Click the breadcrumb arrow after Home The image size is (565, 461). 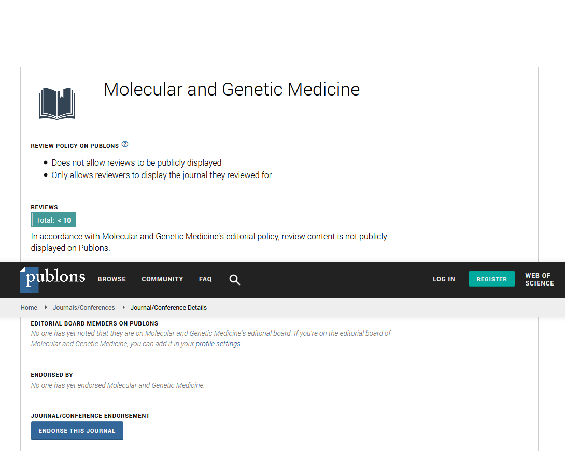[46, 307]
